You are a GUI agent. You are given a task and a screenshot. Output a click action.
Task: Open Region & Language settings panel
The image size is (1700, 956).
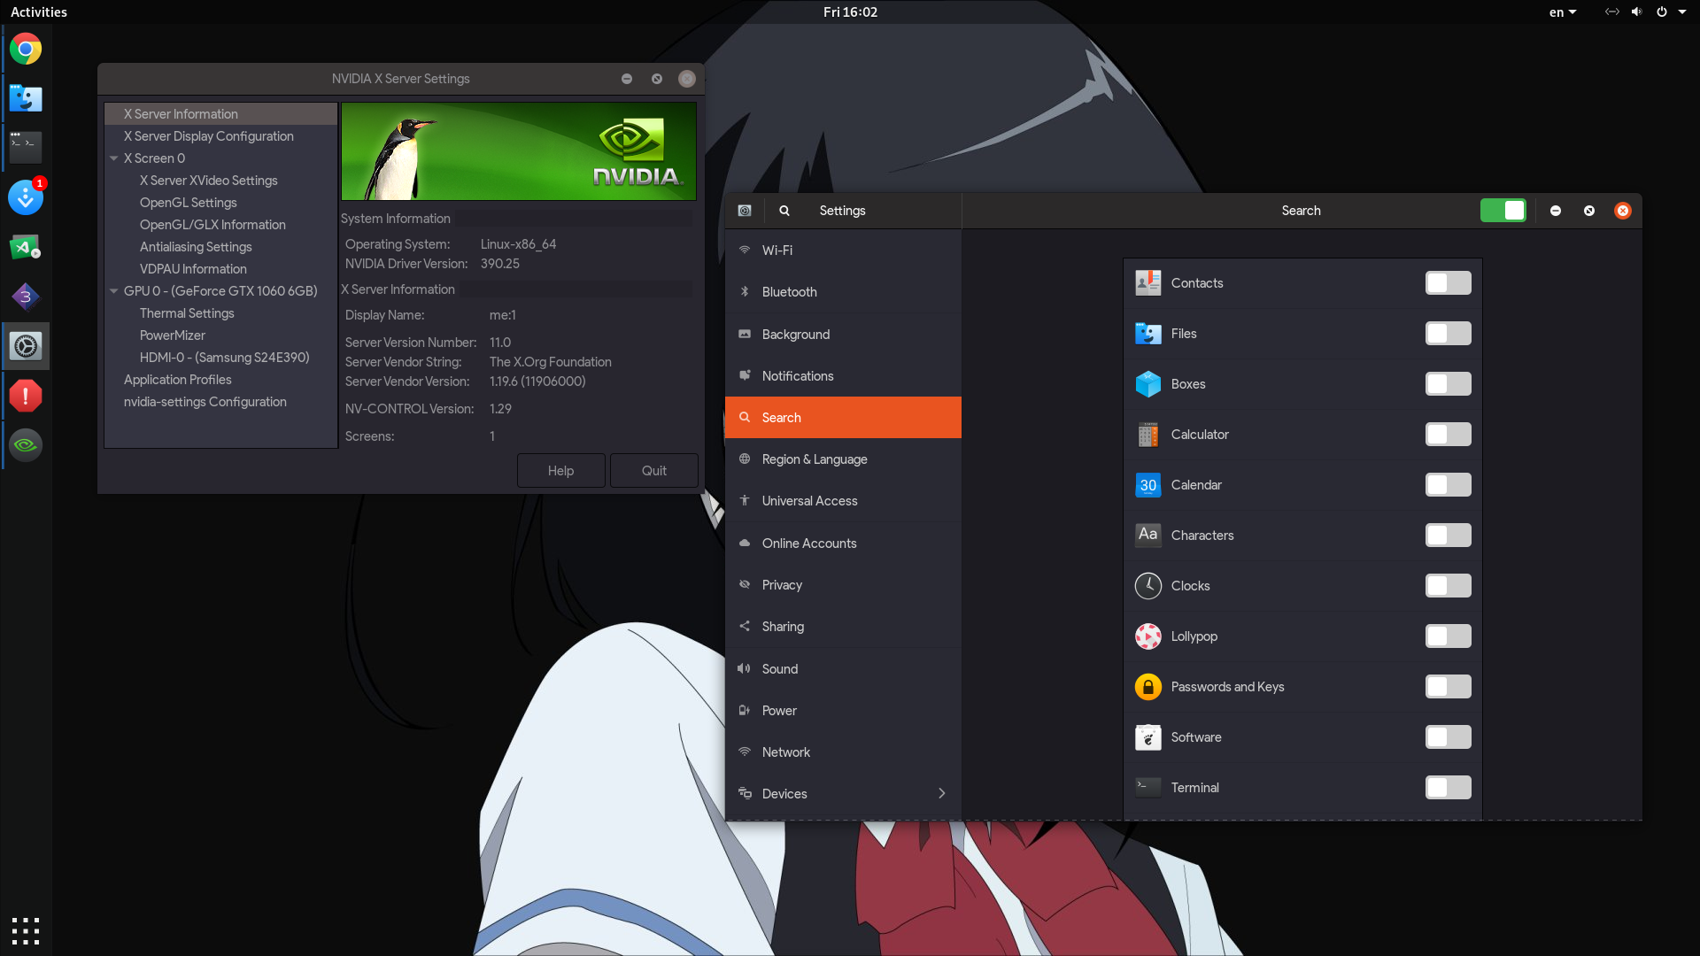[843, 459]
